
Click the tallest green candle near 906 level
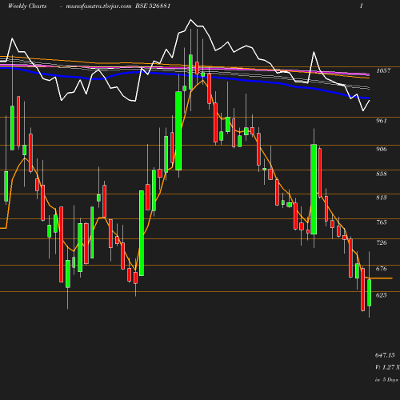pyautogui.click(x=314, y=190)
